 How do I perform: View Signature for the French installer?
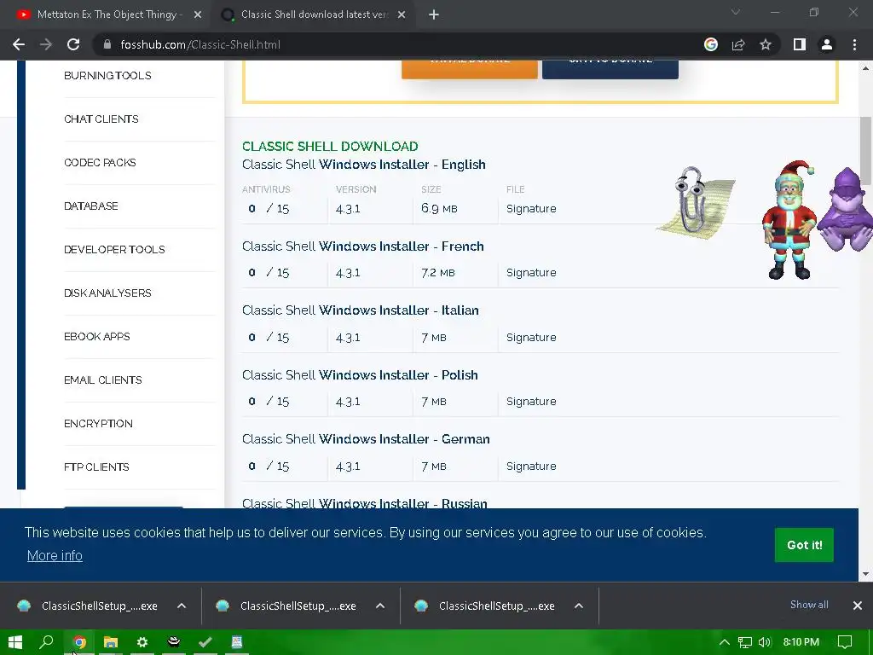(x=531, y=272)
